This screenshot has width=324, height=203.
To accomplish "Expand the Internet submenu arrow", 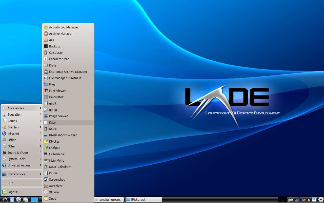I will tap(40, 133).
